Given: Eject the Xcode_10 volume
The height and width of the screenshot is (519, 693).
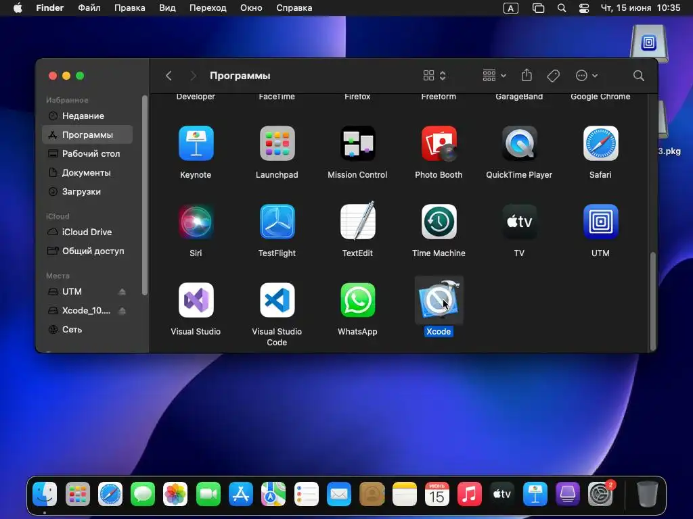Looking at the screenshot, I should pos(122,311).
